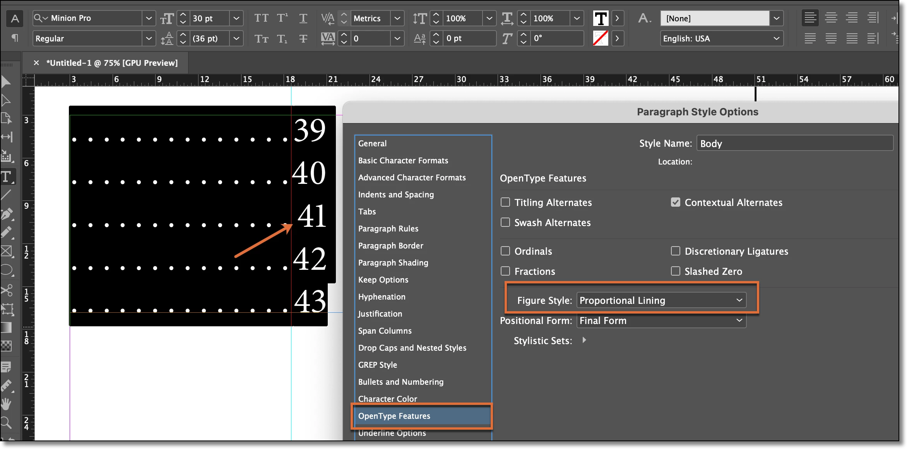Apply Underline formatting icon

coord(303,18)
